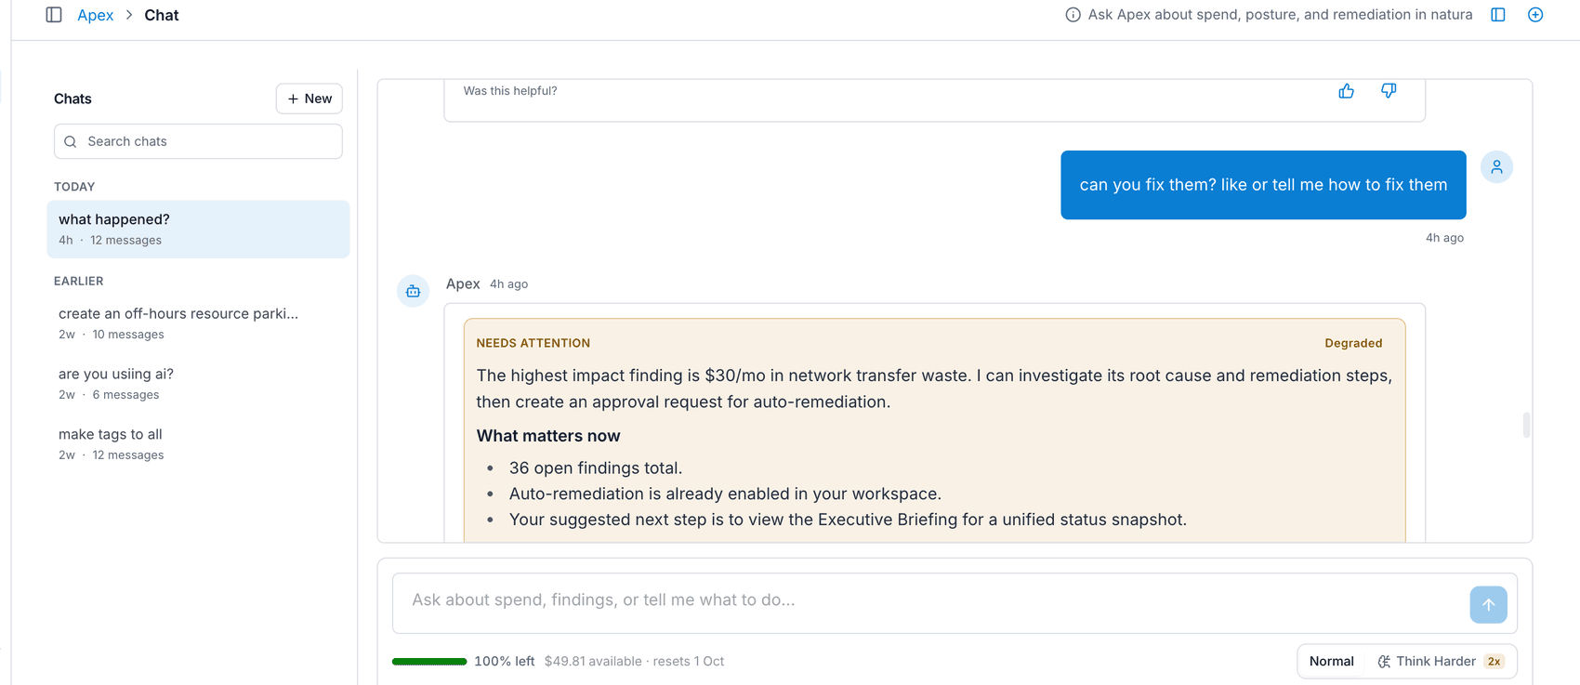Click the 'What matters now' heading
The height and width of the screenshot is (685, 1580).
click(548, 436)
